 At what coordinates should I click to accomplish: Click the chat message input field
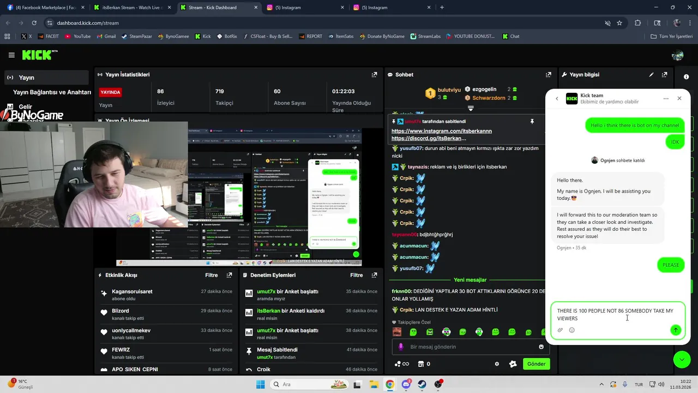(470, 347)
